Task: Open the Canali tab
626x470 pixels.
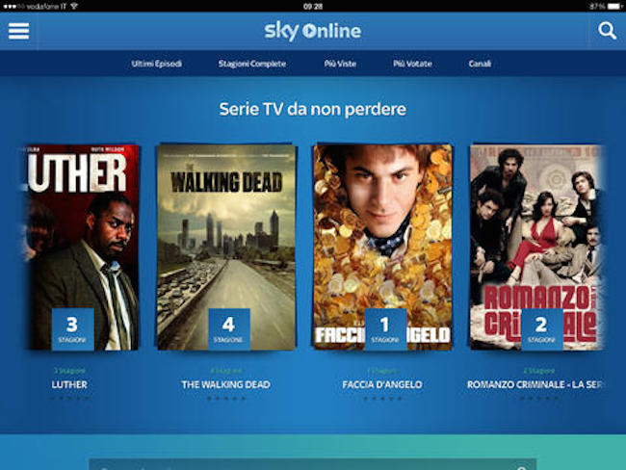Action: (x=480, y=64)
